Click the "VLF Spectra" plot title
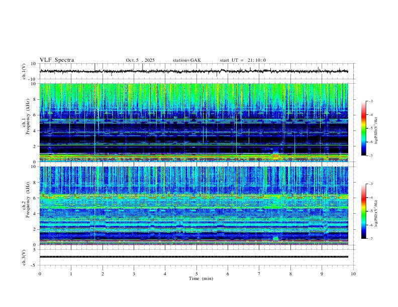Screen dimensions: 398x307 tap(57, 60)
